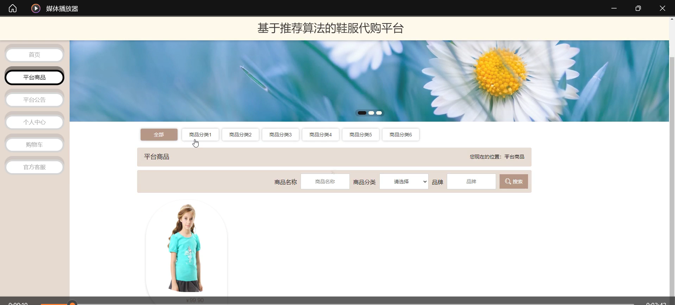Choose the 商品分类3 filter

[x=281, y=135]
